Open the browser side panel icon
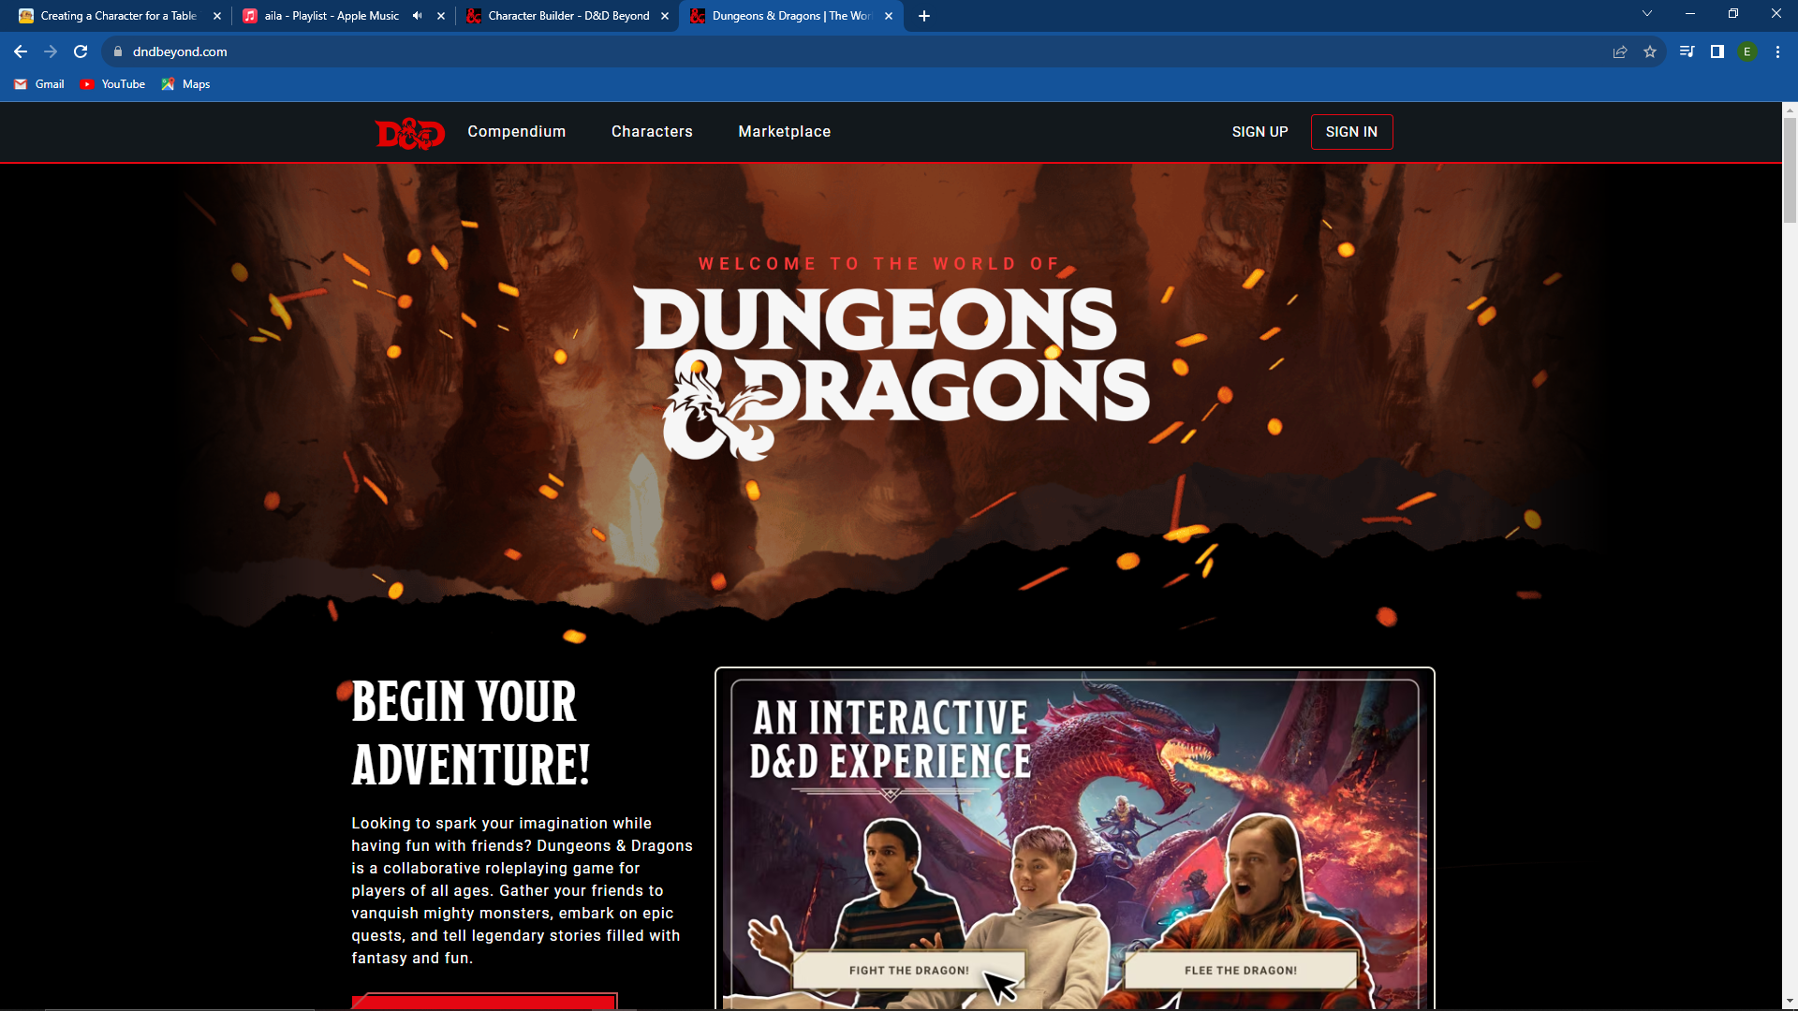The height and width of the screenshot is (1011, 1798). pos(1716,51)
